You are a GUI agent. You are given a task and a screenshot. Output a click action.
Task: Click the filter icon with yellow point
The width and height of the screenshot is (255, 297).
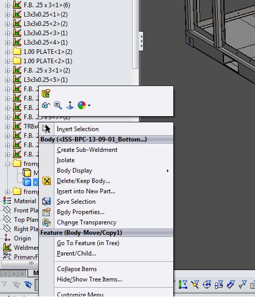coord(195,285)
